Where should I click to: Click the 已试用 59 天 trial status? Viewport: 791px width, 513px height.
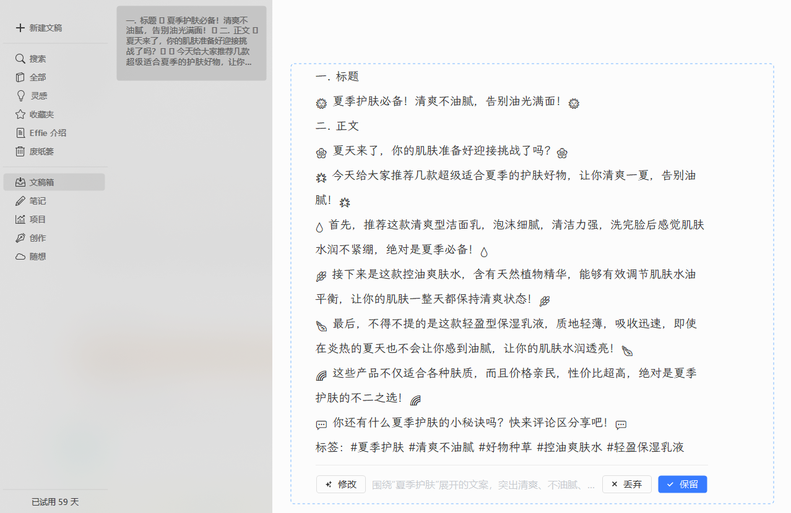coord(55,502)
